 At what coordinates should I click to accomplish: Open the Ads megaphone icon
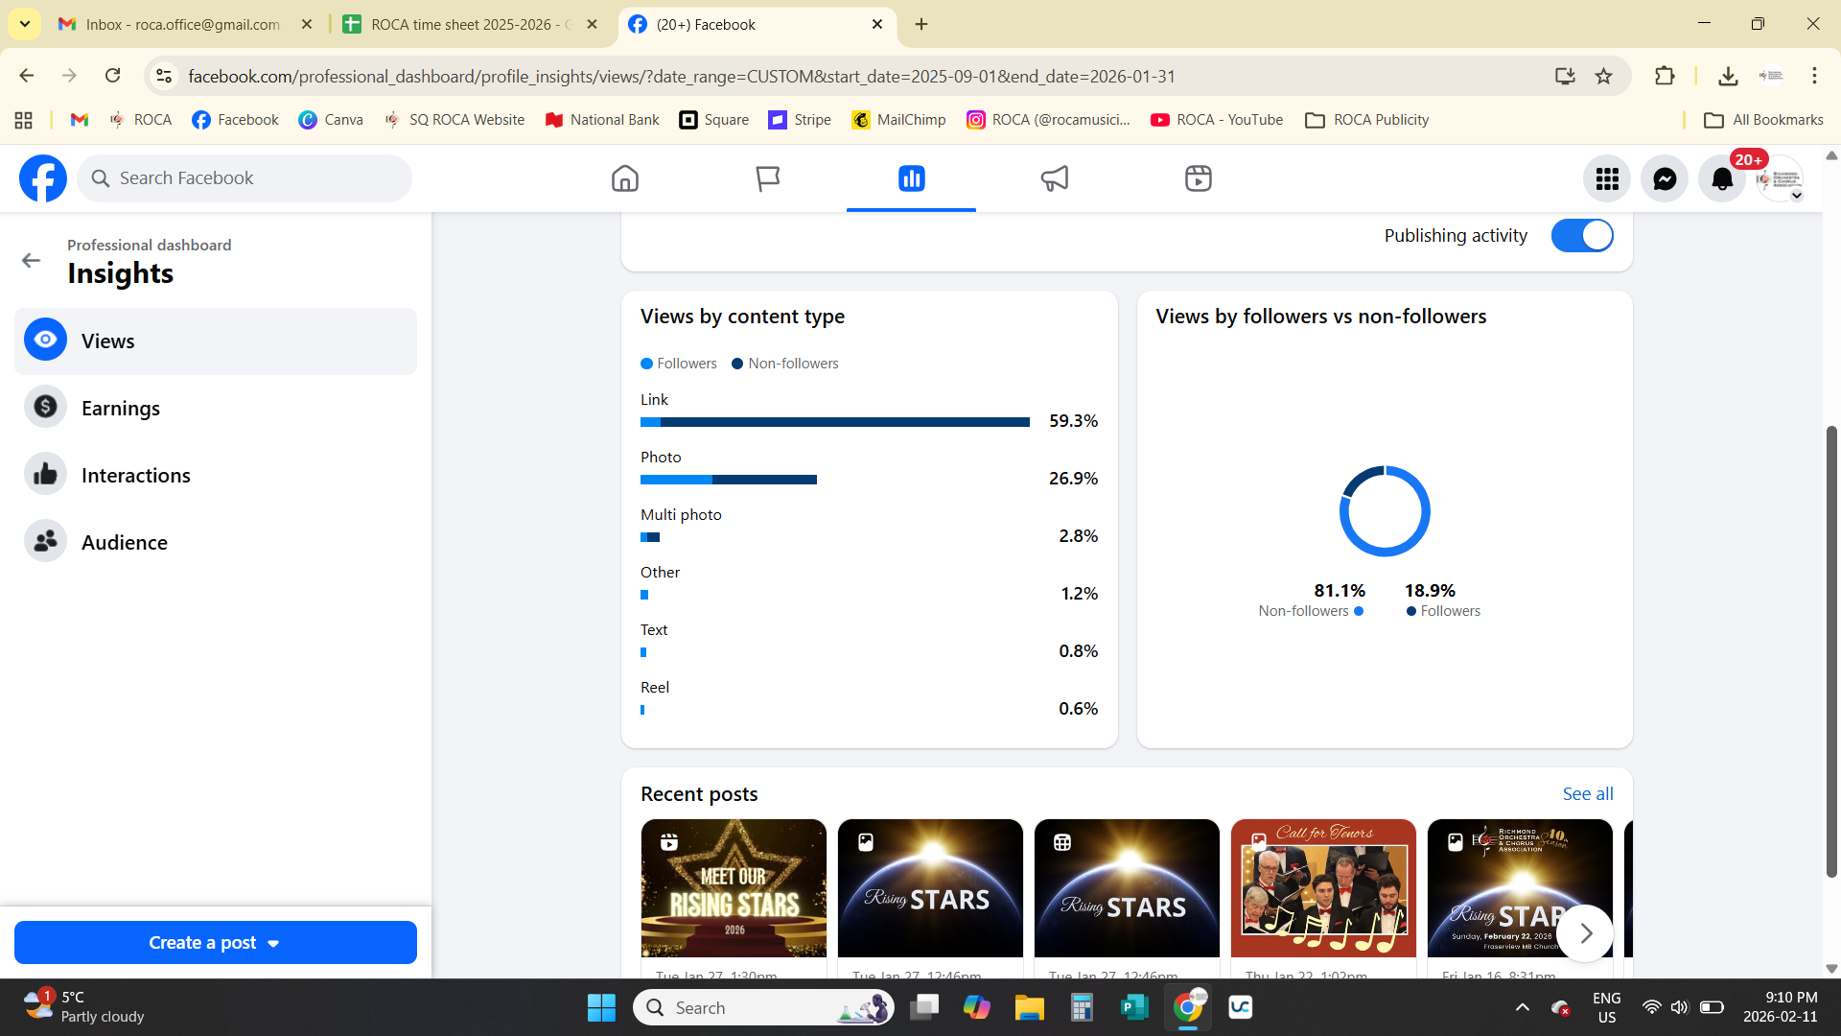click(x=1054, y=178)
